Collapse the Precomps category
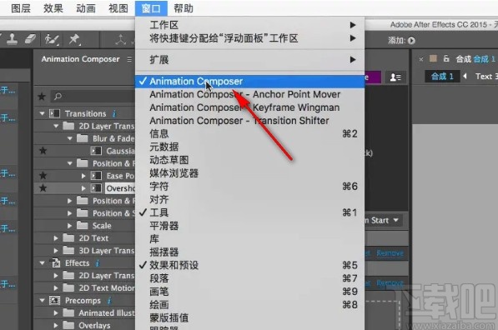This screenshot has height=330, width=498. click(42, 300)
